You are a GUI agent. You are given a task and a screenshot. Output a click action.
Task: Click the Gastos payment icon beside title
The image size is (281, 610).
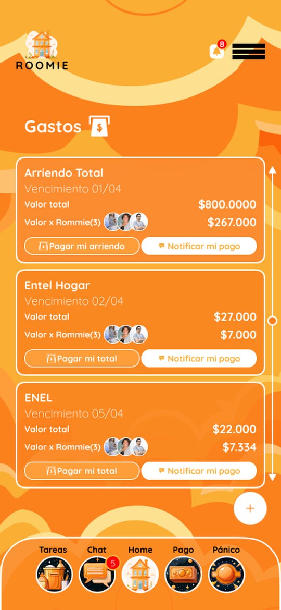tap(99, 126)
